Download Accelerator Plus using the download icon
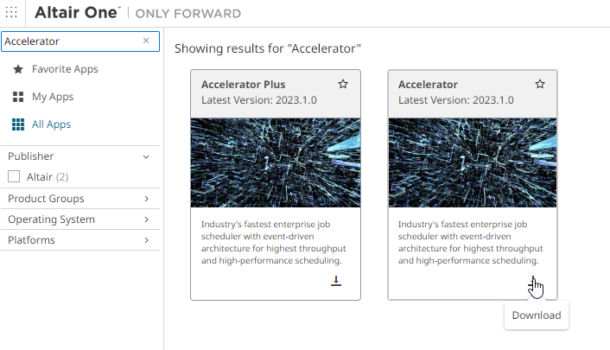Image resolution: width=610 pixels, height=350 pixels. [336, 281]
